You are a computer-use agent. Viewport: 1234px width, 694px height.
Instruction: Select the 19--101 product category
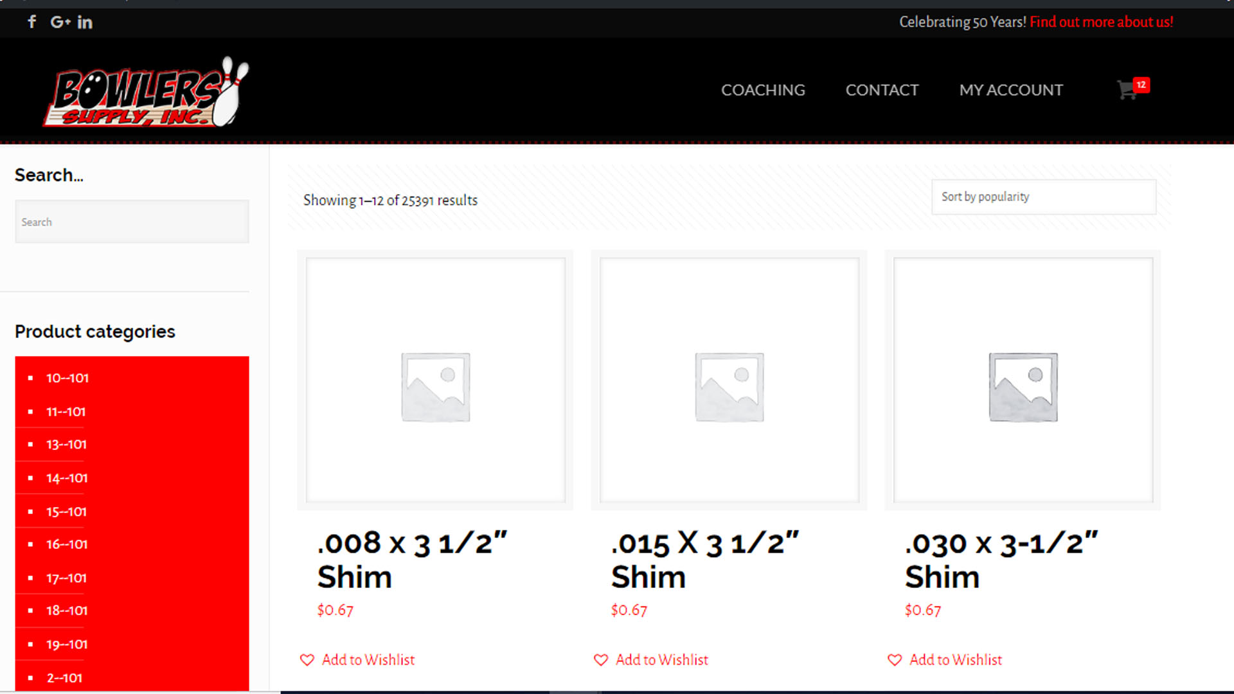[67, 645]
